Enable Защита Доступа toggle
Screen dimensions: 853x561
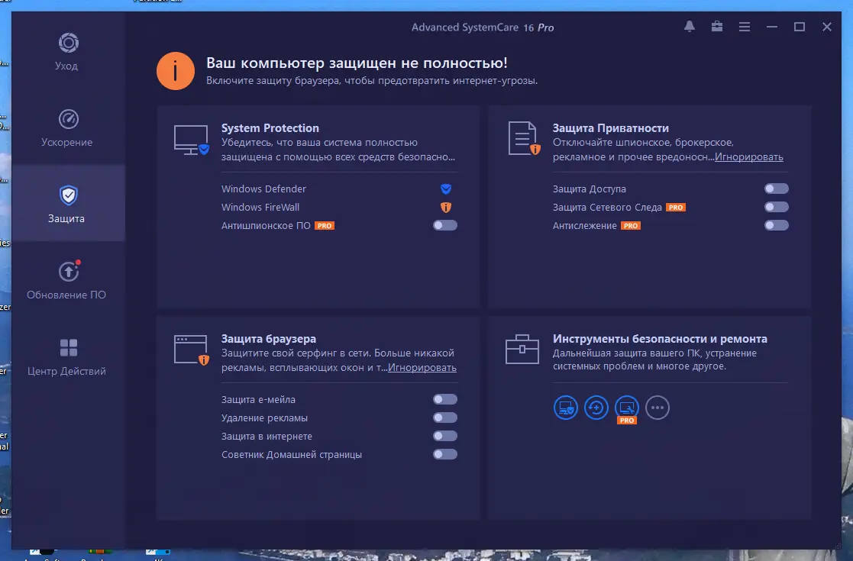(x=777, y=189)
